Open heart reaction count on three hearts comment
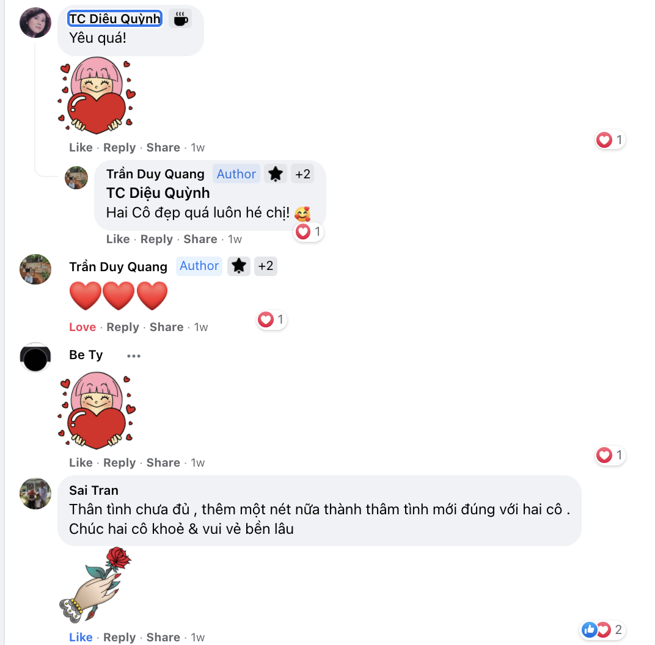 coord(271,320)
